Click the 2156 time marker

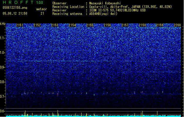(107, 25)
